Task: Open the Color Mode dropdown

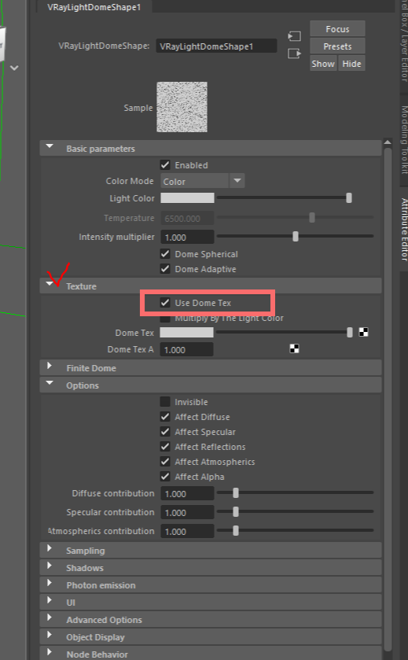Action: (x=202, y=181)
